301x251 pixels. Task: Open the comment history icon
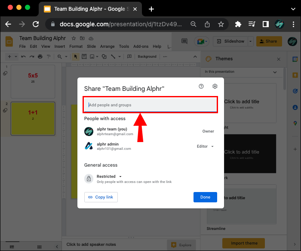click(x=184, y=41)
